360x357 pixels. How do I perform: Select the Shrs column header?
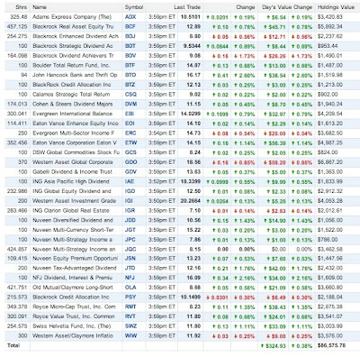coord(22,7)
